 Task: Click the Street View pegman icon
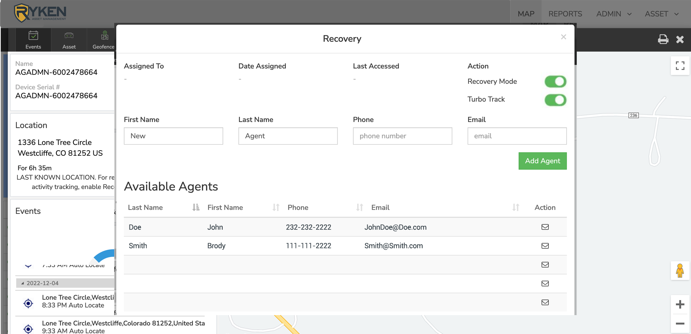(680, 270)
